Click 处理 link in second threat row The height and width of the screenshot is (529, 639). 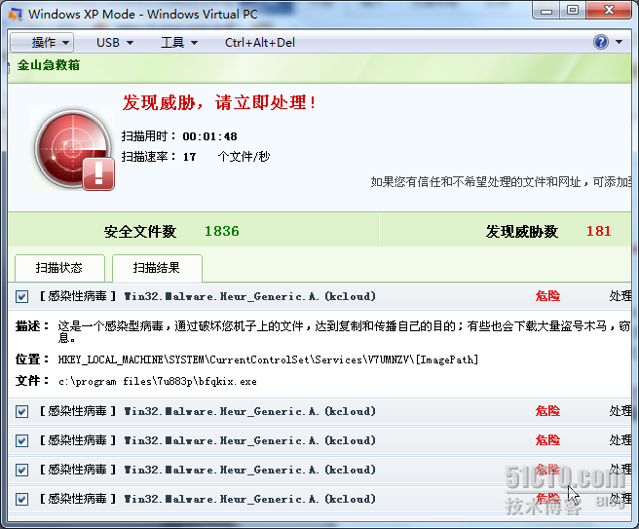[620, 411]
